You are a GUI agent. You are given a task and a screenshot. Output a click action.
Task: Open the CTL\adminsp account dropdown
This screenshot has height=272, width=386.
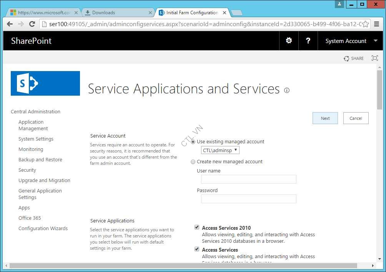(x=220, y=150)
